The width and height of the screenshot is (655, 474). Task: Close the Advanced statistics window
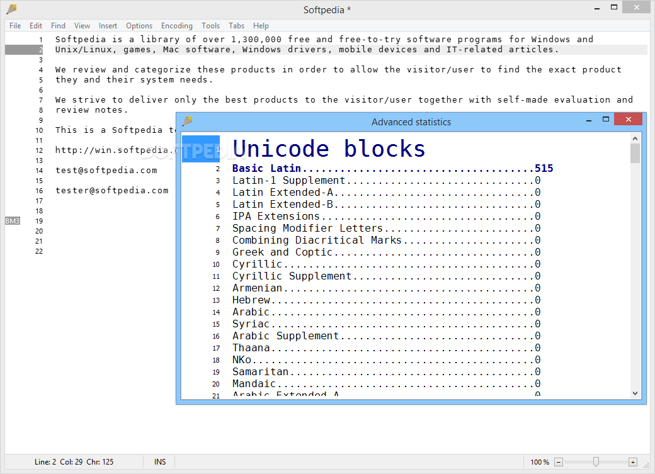(629, 119)
